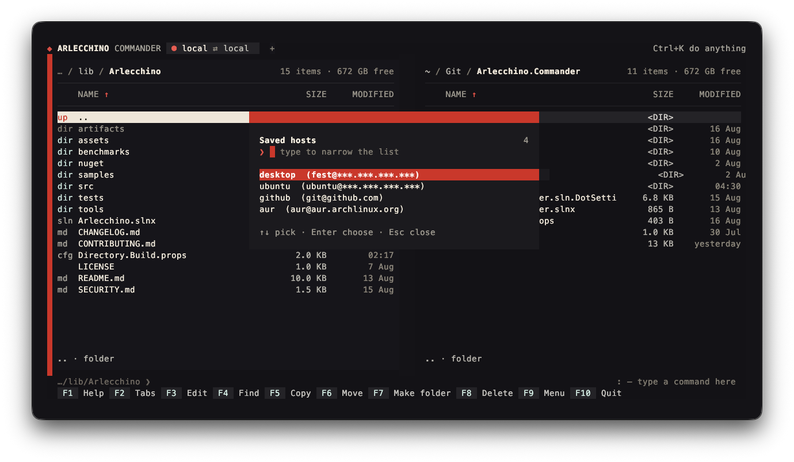Viewport: 794px width, 462px height.
Task: Click the F1 Help button
Action: coord(81,393)
